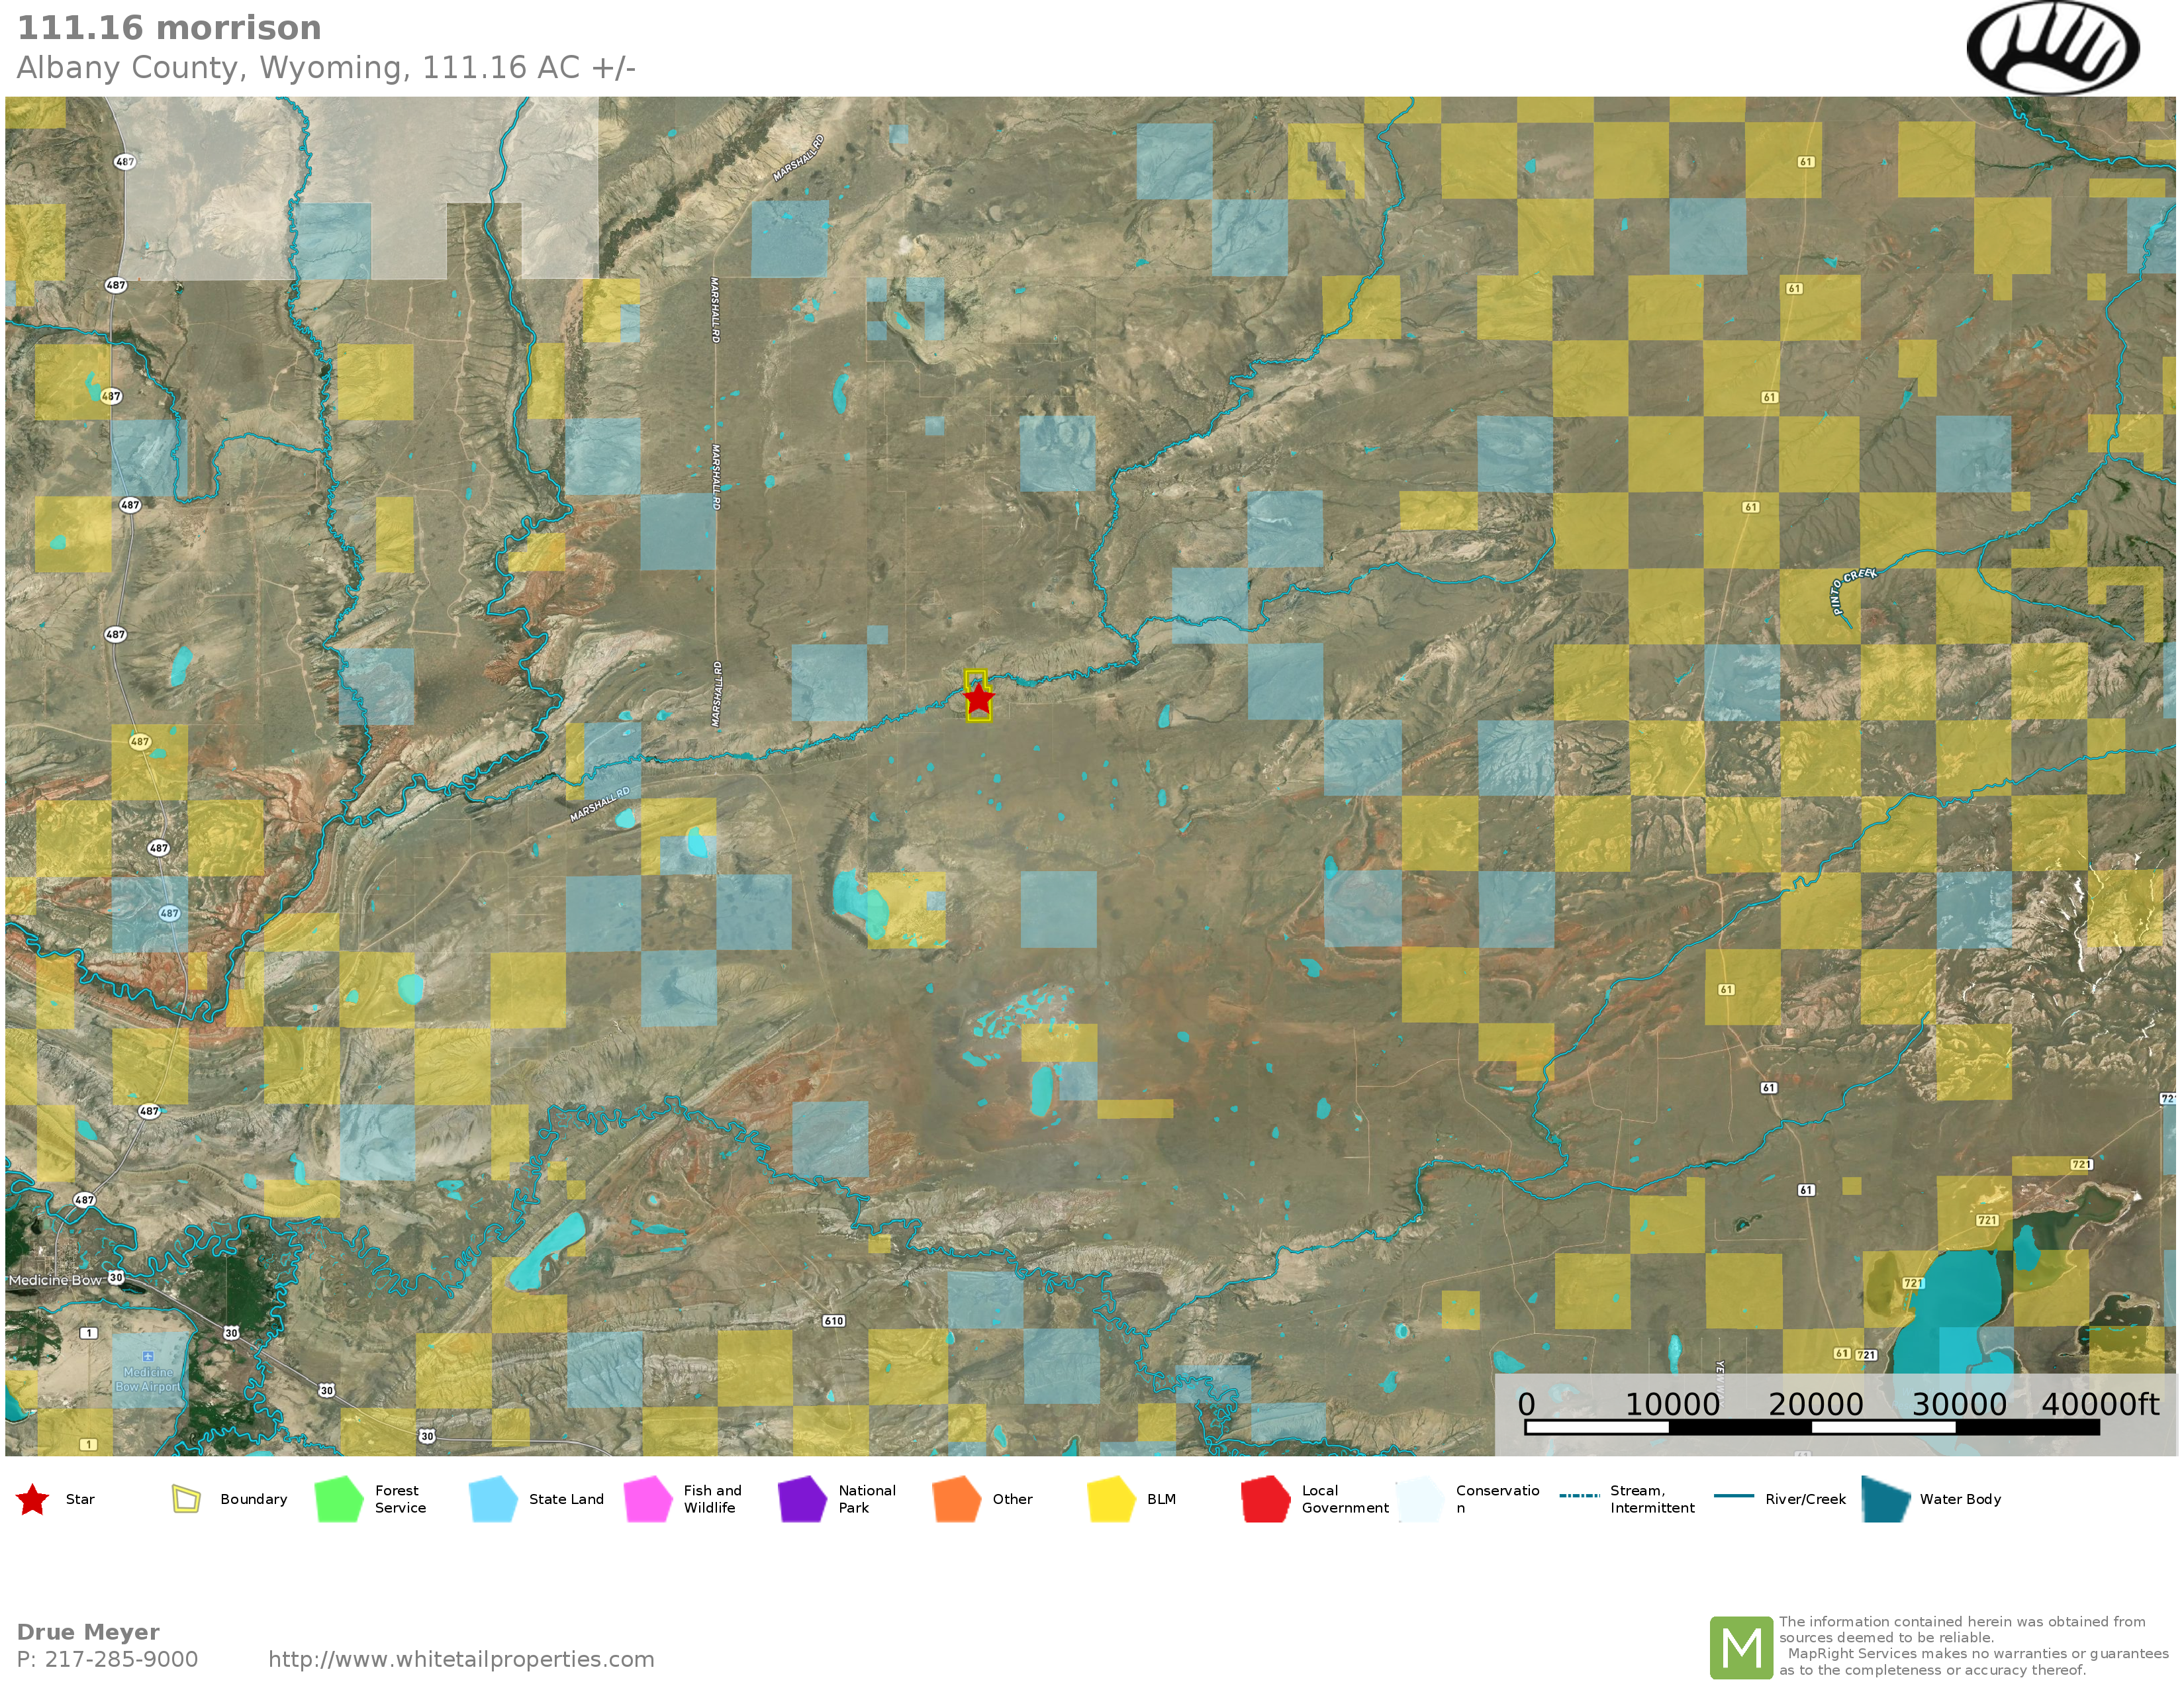The image size is (2184, 1688).
Task: Click the River/Creek legend line symbol
Action: click(1733, 1496)
